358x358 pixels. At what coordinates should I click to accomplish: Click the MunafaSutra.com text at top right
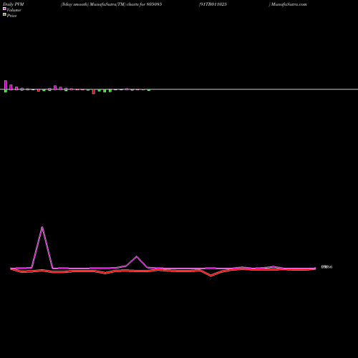tap(289, 4)
